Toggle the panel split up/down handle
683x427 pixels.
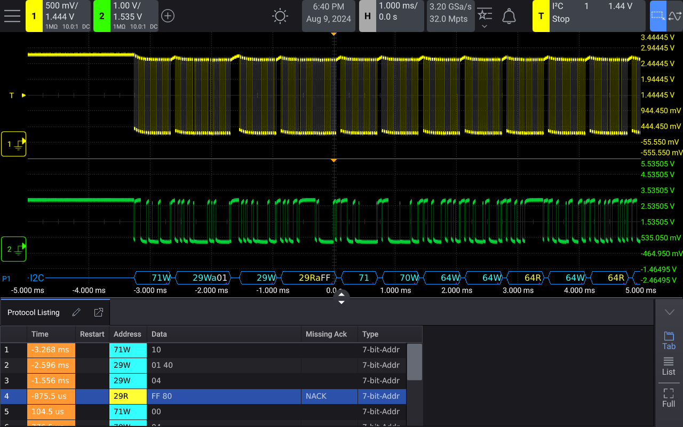(x=341, y=297)
